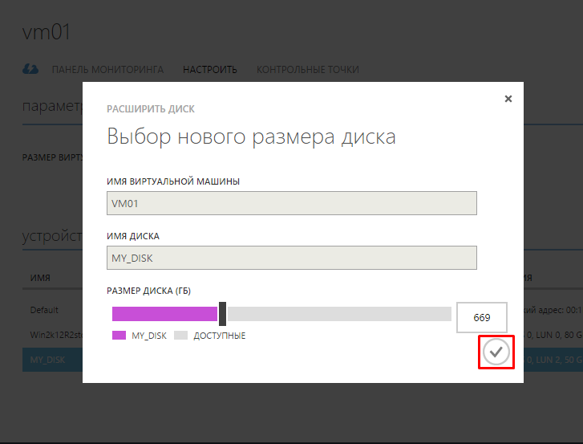Screen dimensions: 583x444
Task: Select the Default row in devices table
Action: click(45, 309)
